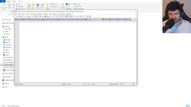Click the Save icon in Notepad++ toolbar

pyautogui.click(x=21, y=16)
